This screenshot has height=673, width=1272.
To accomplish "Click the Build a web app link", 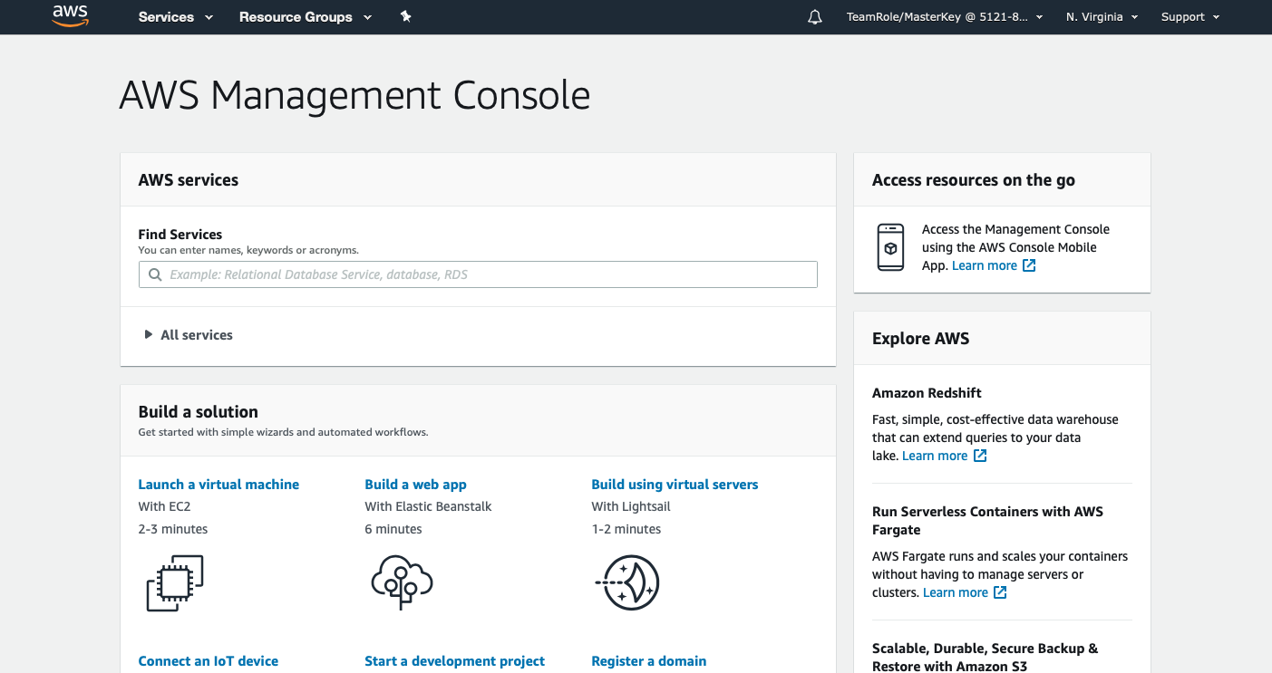I will 415,485.
